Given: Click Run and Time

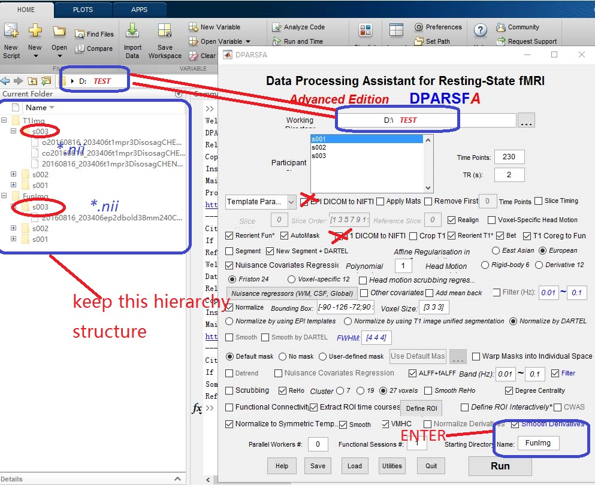Looking at the screenshot, I should coord(297,41).
